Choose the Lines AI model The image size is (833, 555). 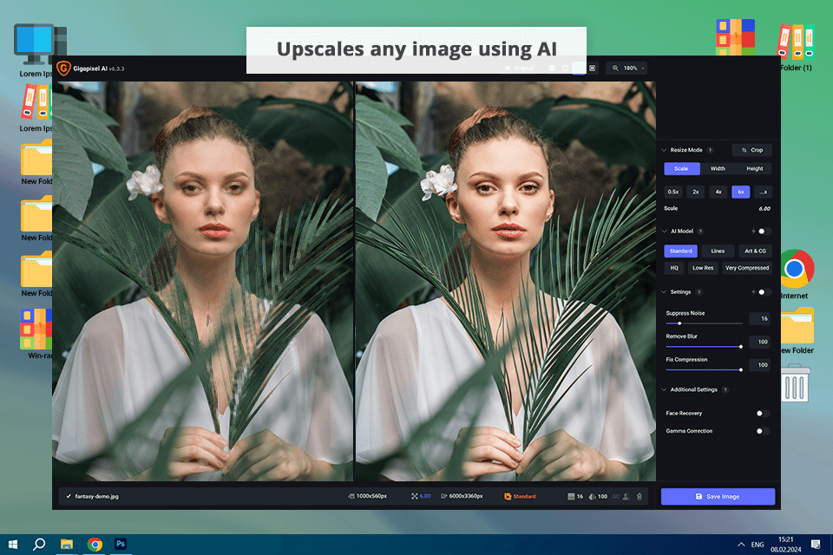pos(718,251)
